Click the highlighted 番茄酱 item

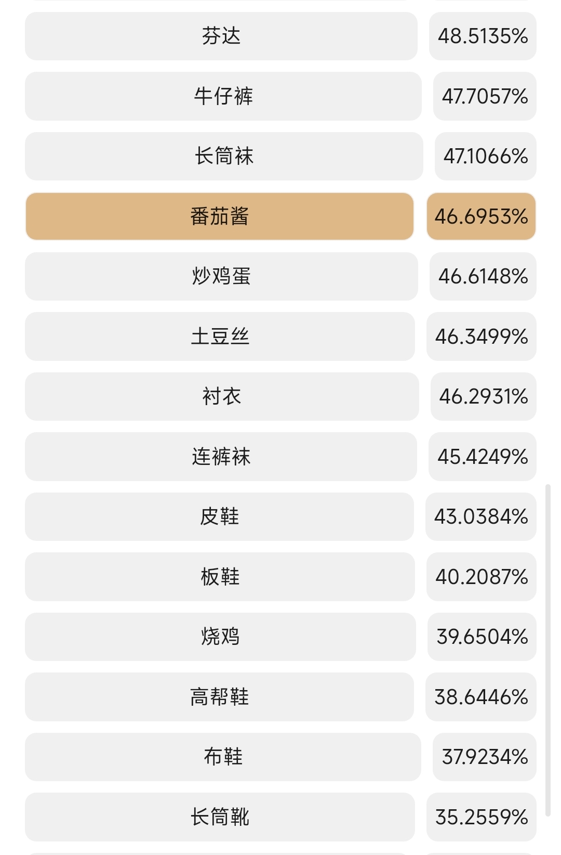pyautogui.click(x=220, y=216)
